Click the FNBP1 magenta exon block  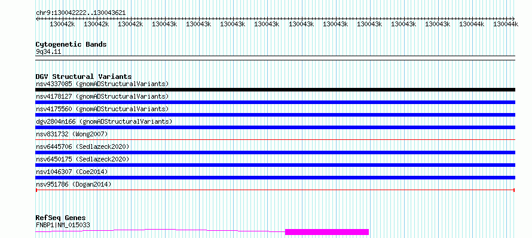(x=327, y=232)
